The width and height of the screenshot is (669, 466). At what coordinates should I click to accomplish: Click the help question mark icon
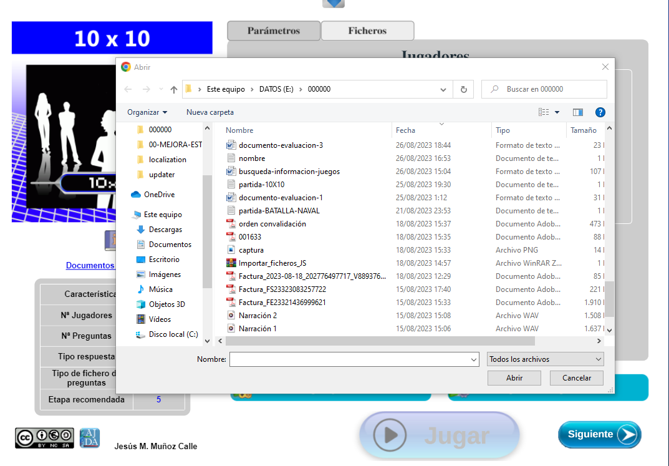pyautogui.click(x=600, y=112)
